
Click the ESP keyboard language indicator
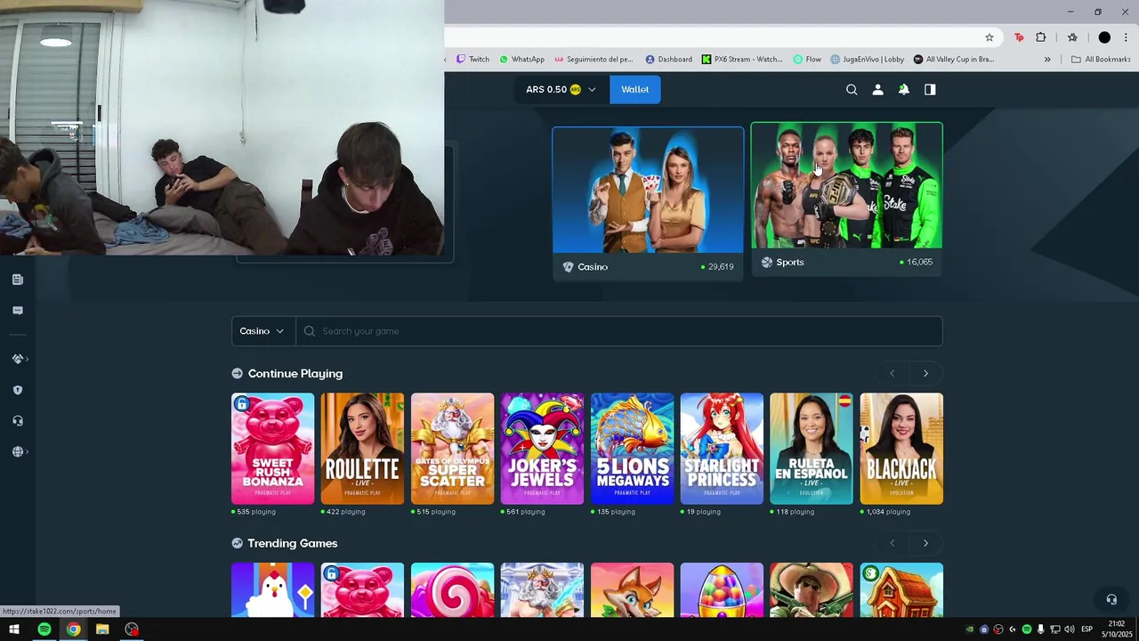coord(1086,629)
